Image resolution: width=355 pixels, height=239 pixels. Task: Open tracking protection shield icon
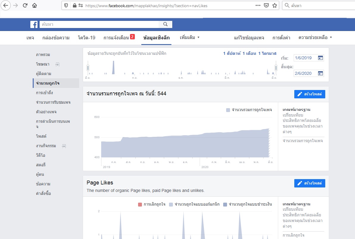click(x=66, y=5)
